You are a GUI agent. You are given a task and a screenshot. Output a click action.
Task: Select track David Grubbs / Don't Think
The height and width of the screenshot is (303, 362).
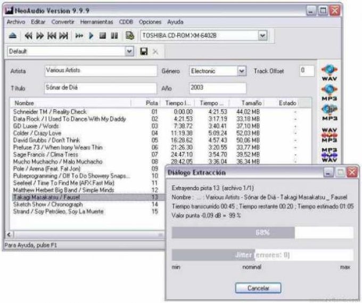(46, 140)
